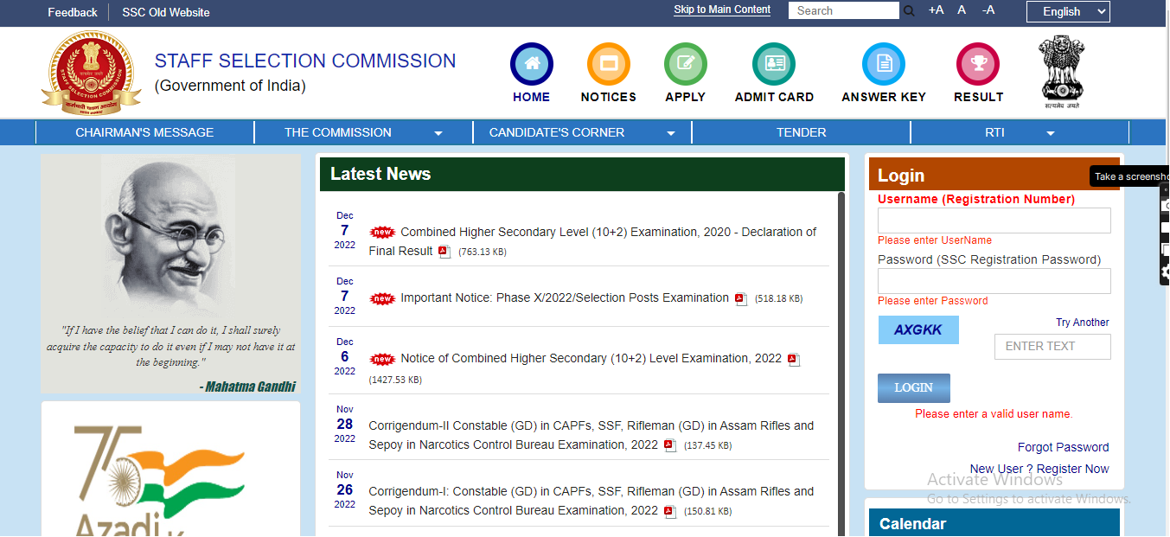Open Chairman's Message menu item
1170x537 pixels.
point(144,132)
